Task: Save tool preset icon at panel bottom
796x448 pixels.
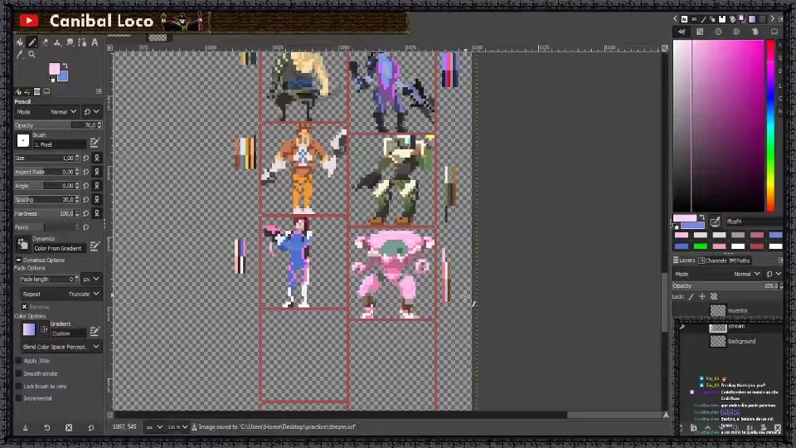Action: point(25,428)
